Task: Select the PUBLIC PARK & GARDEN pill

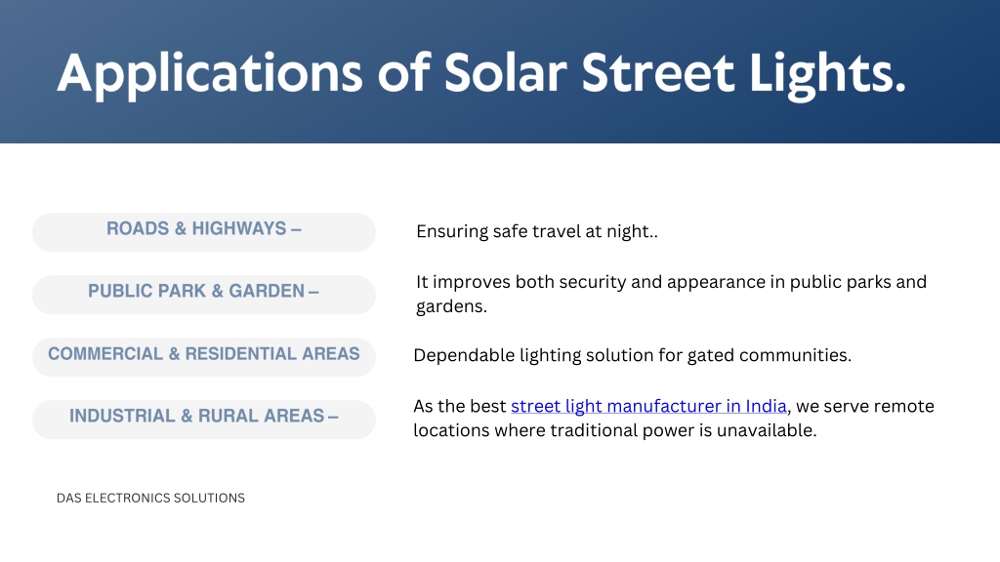Action: [204, 295]
